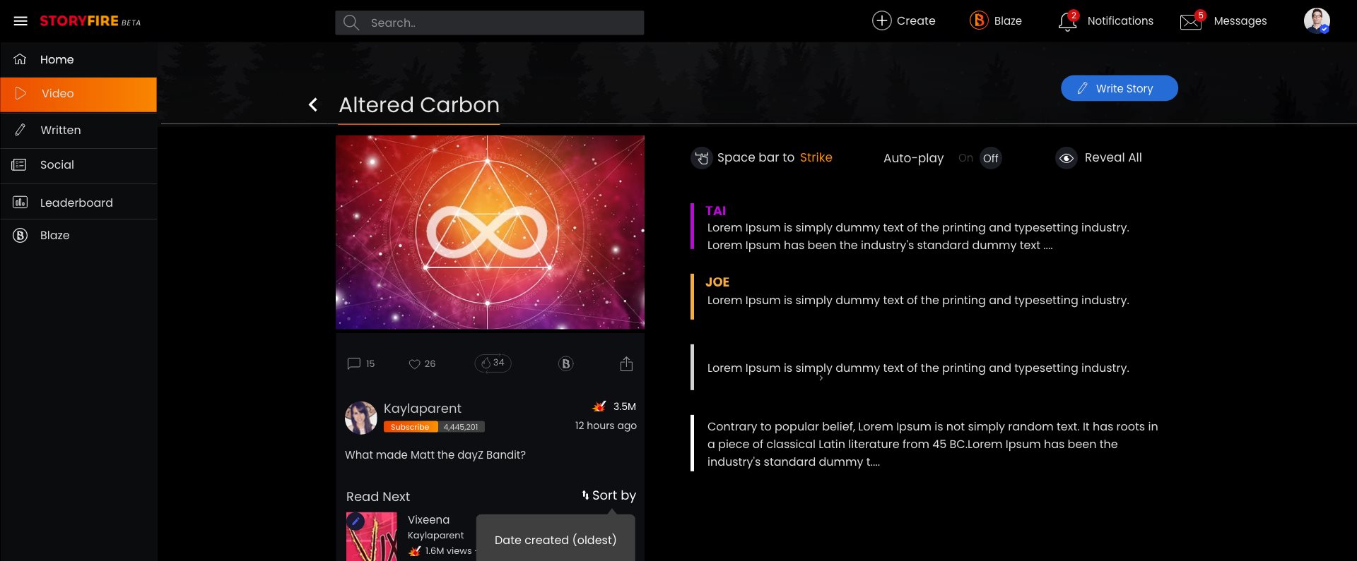This screenshot has width=1357, height=561.
Task: Click the Create plus icon
Action: pos(881,20)
